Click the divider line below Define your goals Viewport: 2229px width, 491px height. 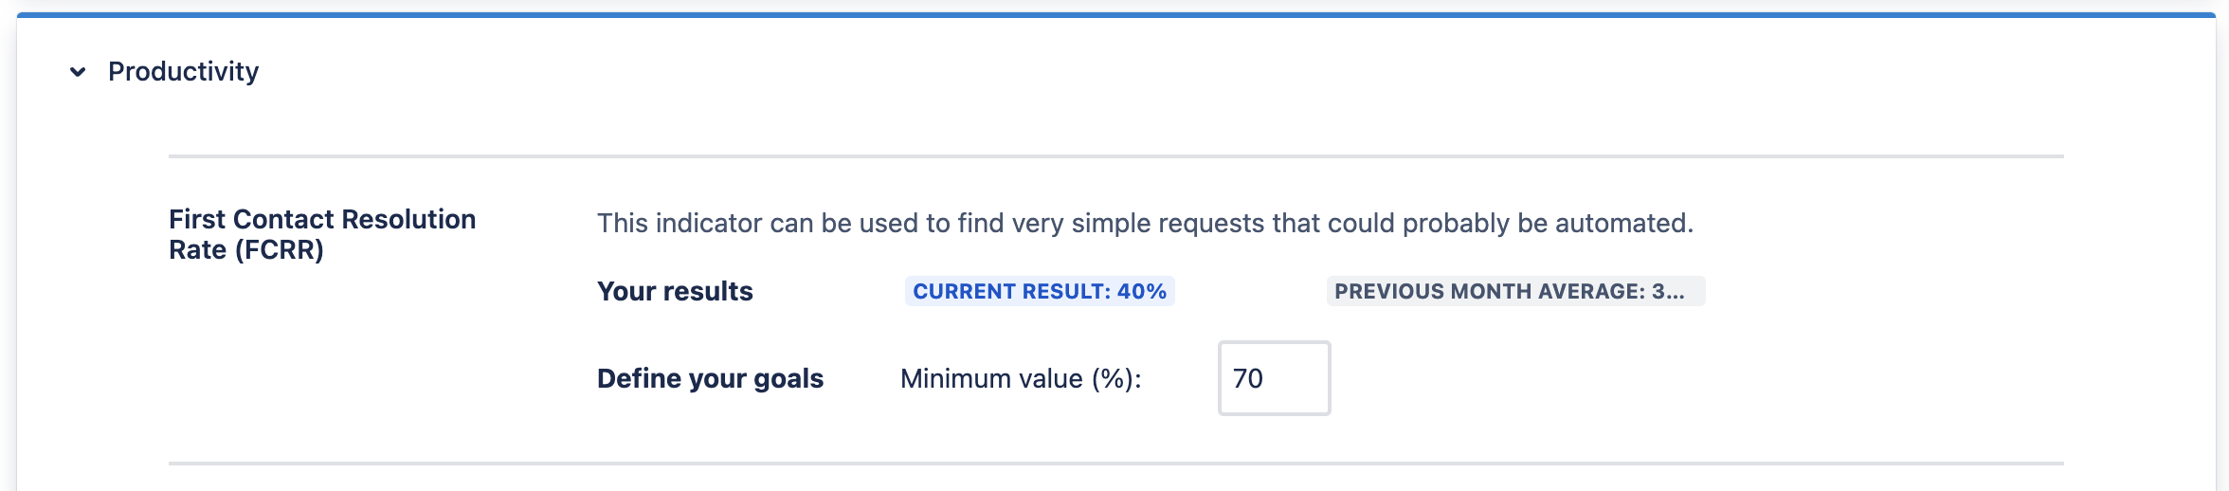click(x=1114, y=464)
